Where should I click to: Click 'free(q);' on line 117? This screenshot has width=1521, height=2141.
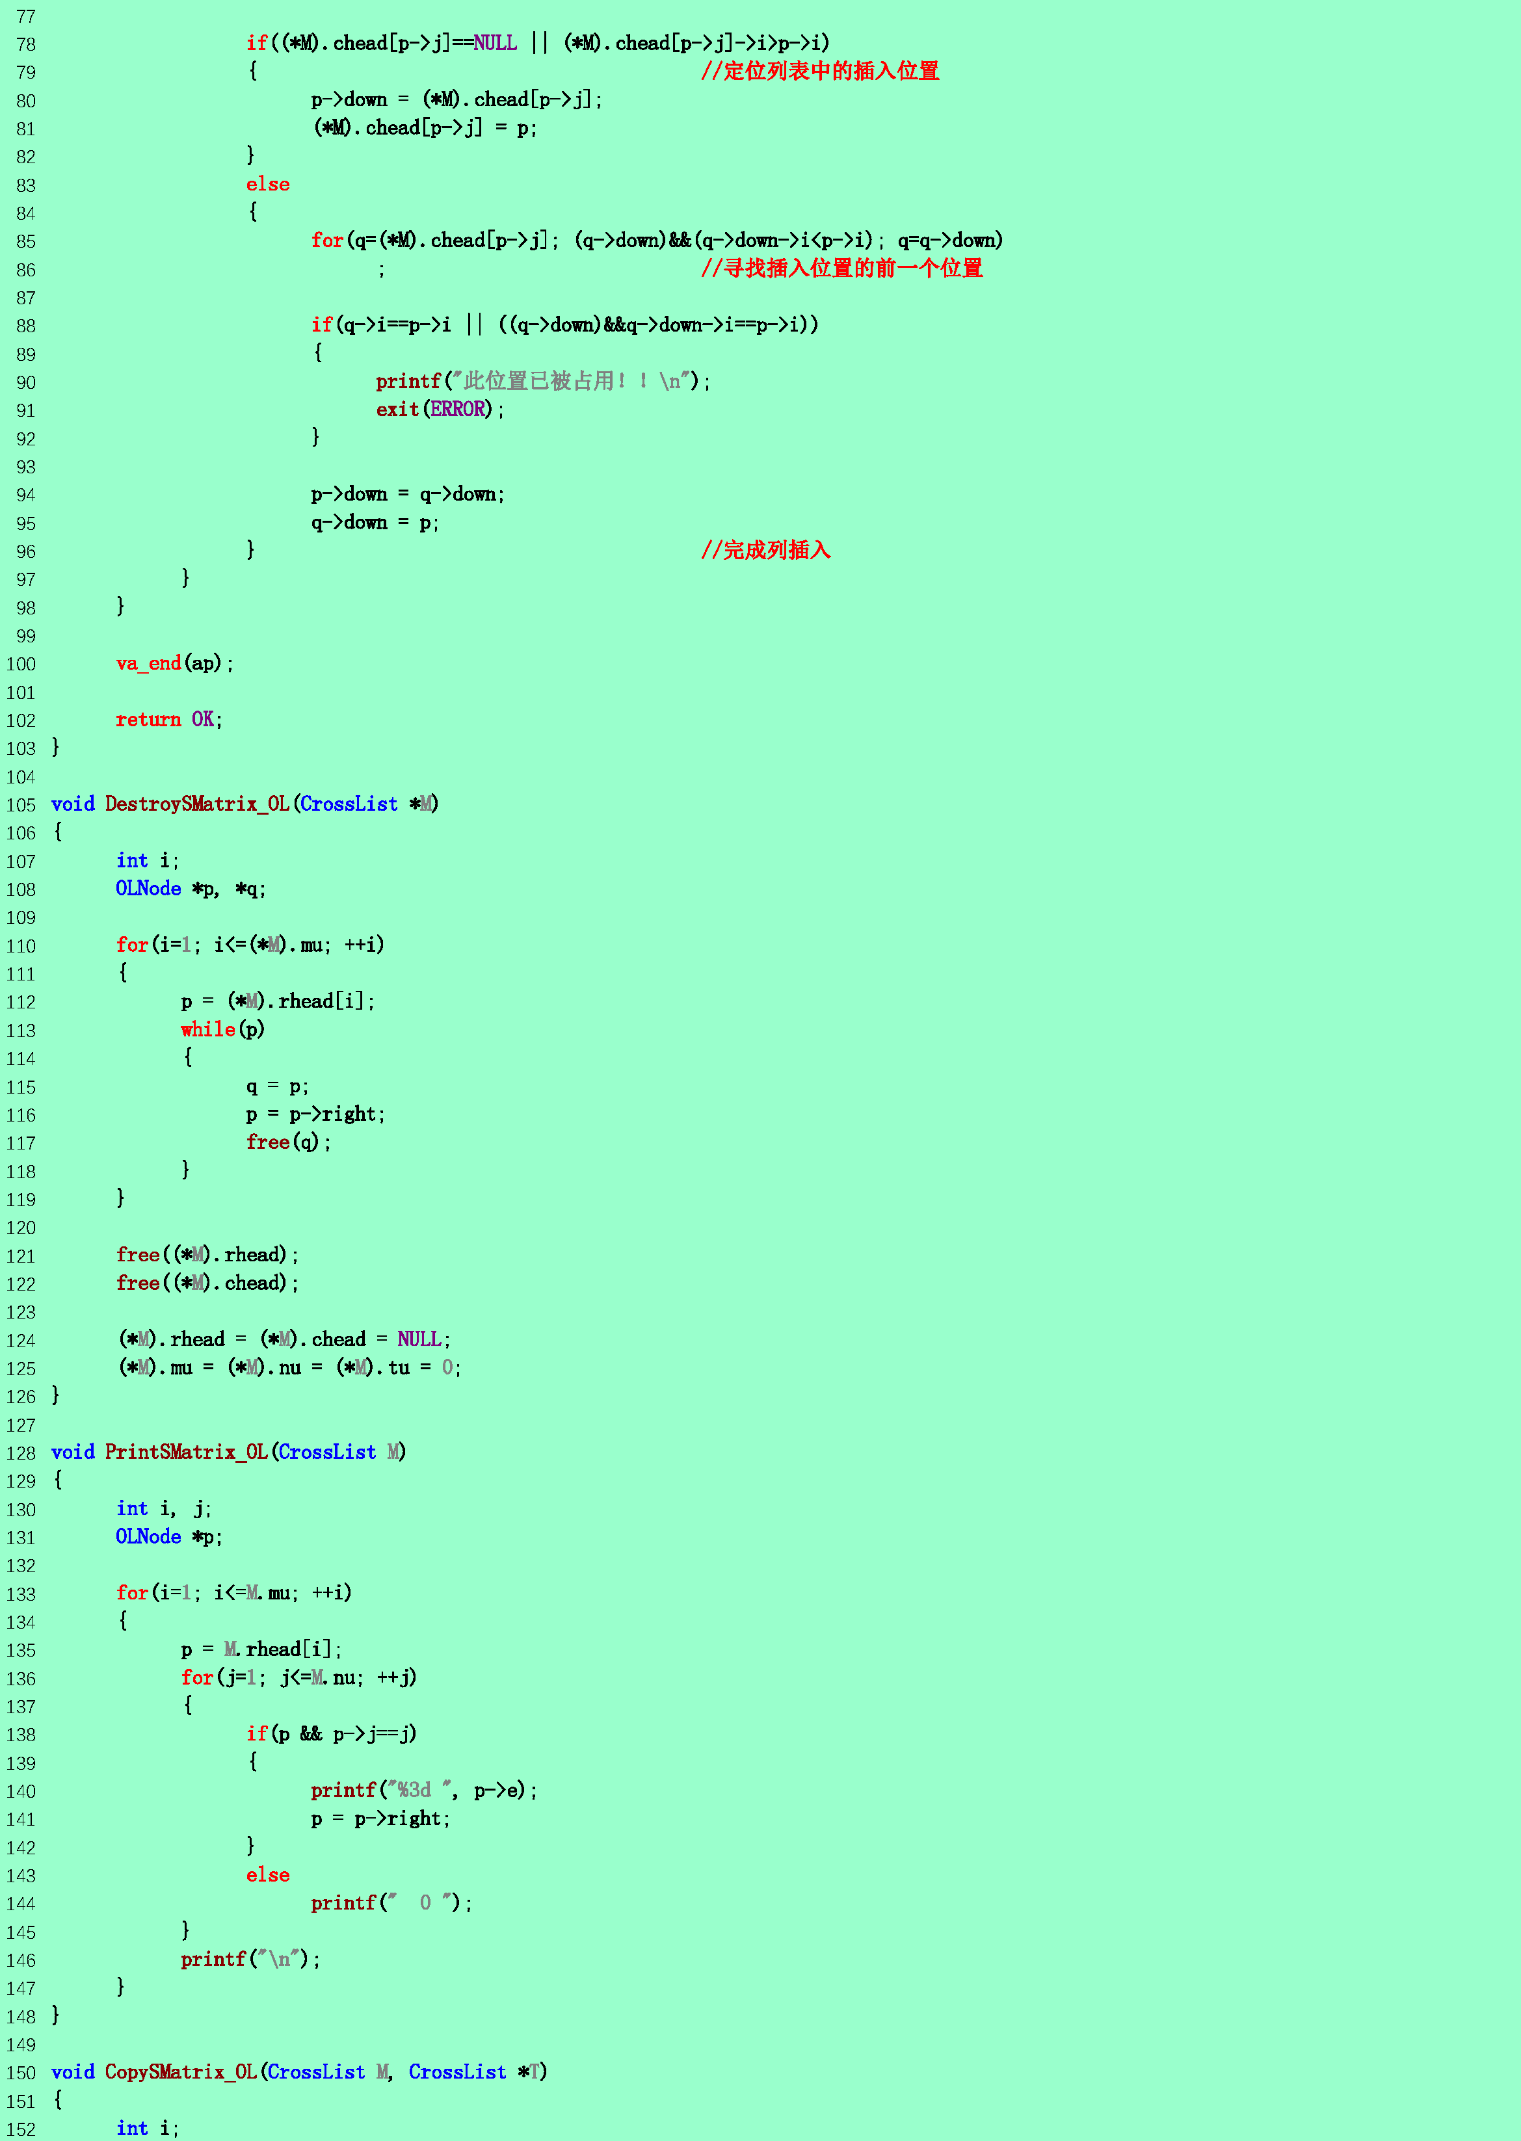(289, 1142)
